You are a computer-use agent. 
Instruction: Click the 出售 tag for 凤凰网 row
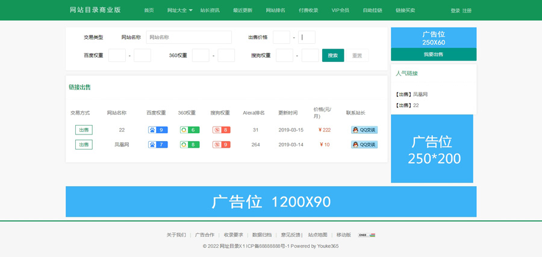pyautogui.click(x=84, y=145)
